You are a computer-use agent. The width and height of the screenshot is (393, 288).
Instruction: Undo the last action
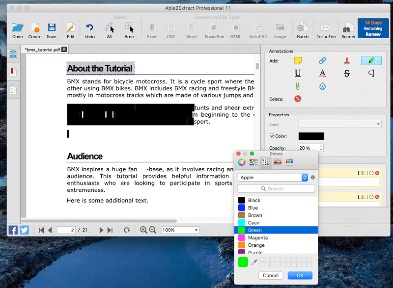pyautogui.click(x=89, y=30)
